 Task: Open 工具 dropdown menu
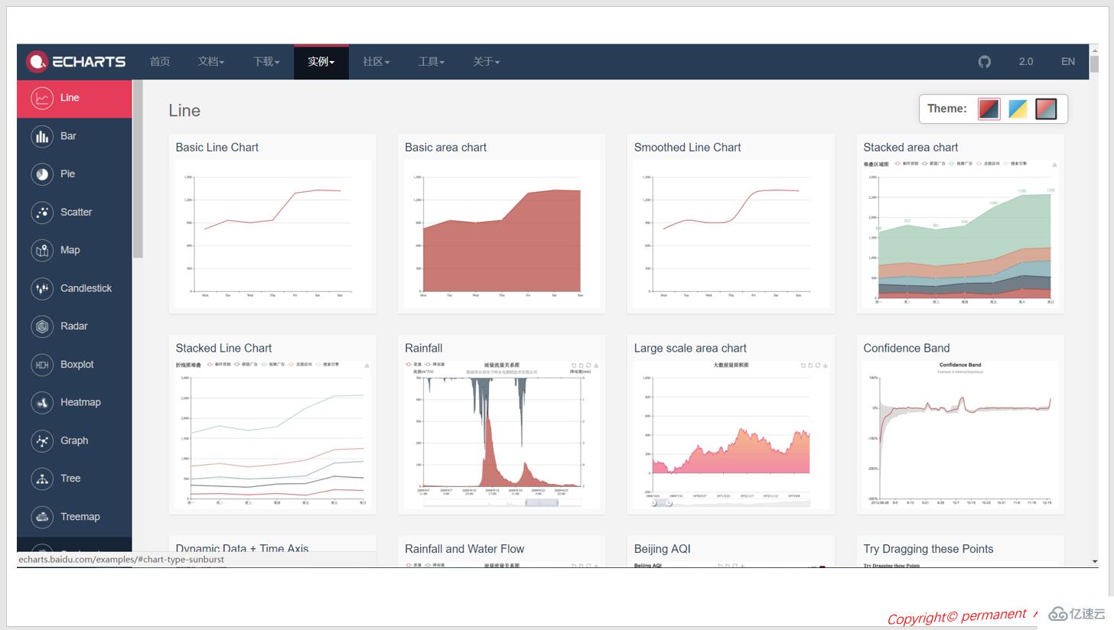432,62
